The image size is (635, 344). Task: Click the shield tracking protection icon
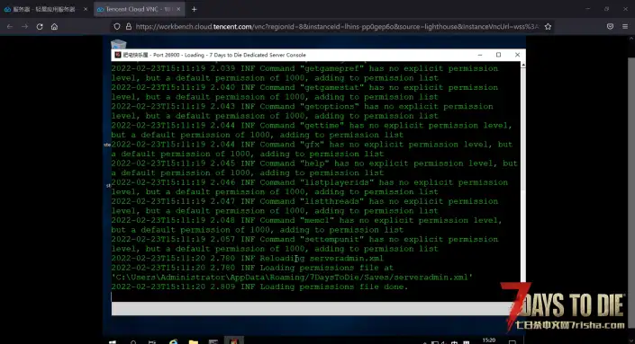(x=117, y=27)
